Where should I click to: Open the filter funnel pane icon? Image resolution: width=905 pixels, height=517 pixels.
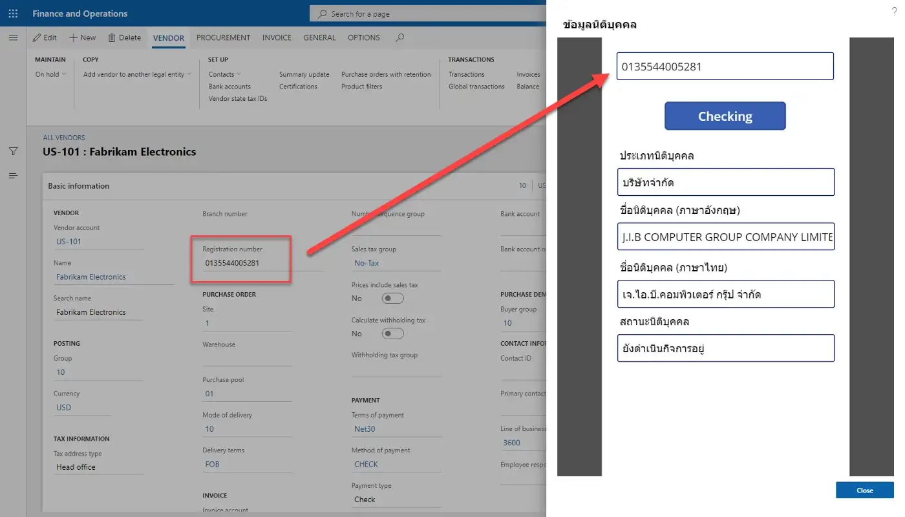pyautogui.click(x=13, y=151)
